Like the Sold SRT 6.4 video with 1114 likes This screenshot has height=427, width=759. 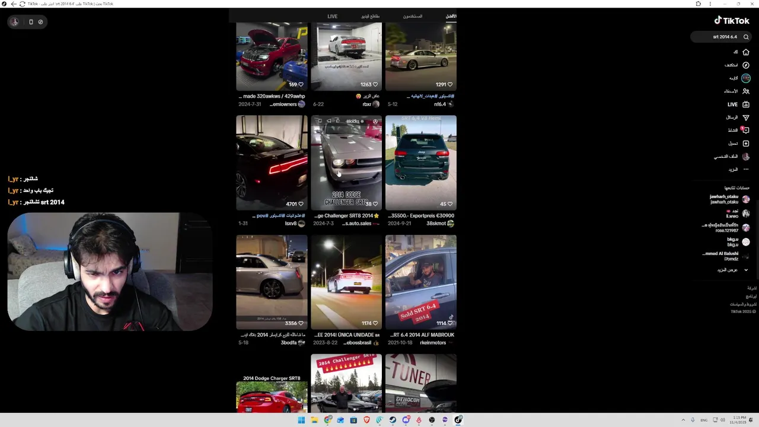(x=450, y=323)
